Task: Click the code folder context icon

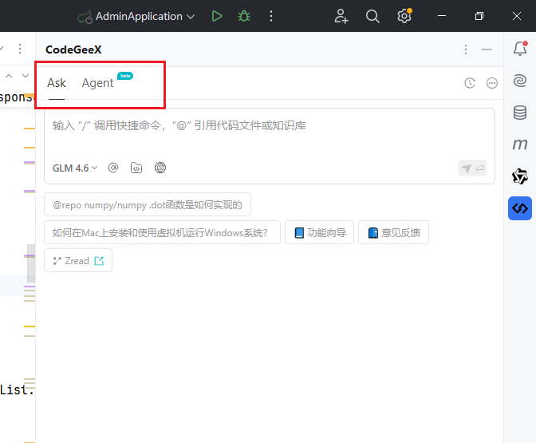Action: [x=136, y=168]
